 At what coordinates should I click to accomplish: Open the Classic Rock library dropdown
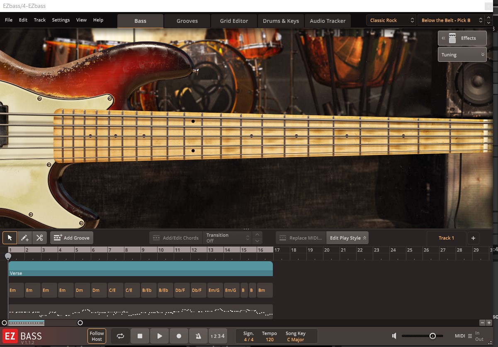tap(392, 20)
